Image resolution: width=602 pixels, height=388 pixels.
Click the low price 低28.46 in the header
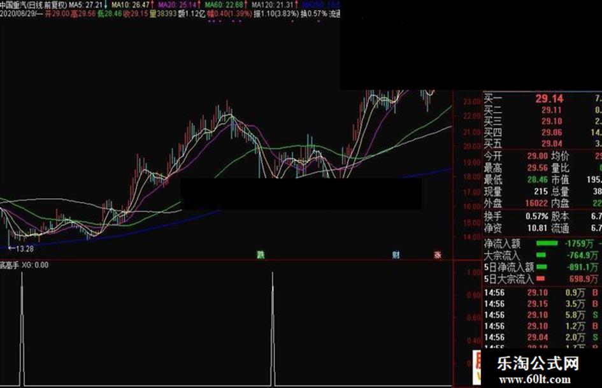pyautogui.click(x=110, y=14)
